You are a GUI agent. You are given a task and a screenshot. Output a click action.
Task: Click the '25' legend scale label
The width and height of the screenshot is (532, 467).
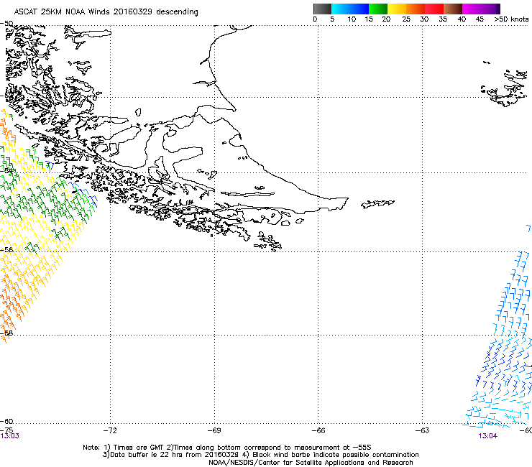[406, 19]
